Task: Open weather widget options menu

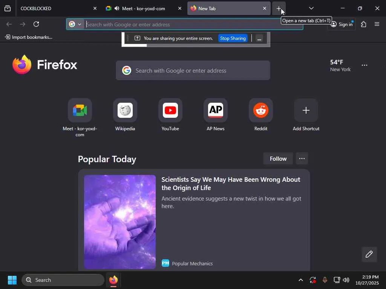Action: tap(365, 65)
